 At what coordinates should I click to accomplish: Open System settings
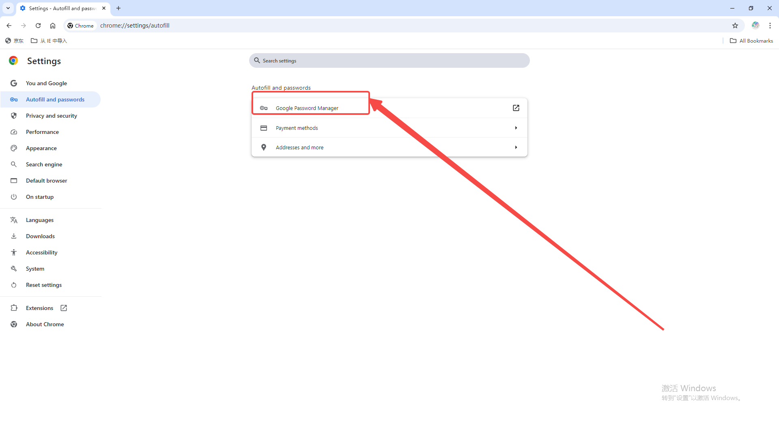(51, 269)
